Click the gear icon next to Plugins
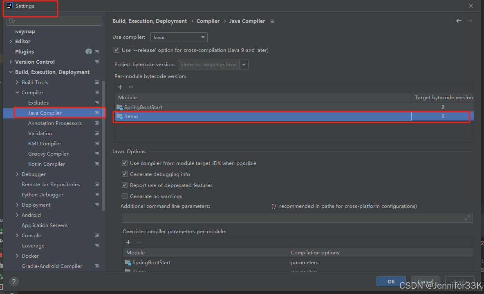Image resolution: width=484 pixels, height=294 pixels. click(x=96, y=51)
